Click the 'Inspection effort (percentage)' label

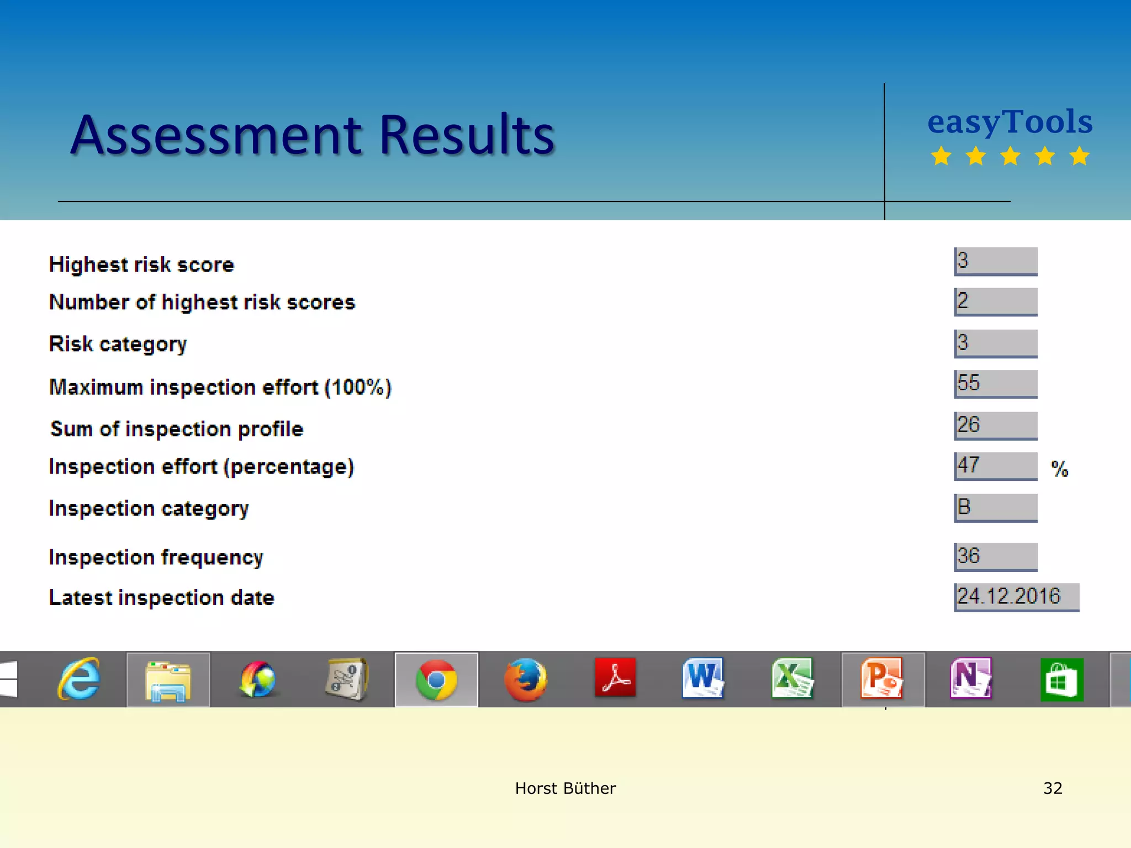(x=202, y=467)
